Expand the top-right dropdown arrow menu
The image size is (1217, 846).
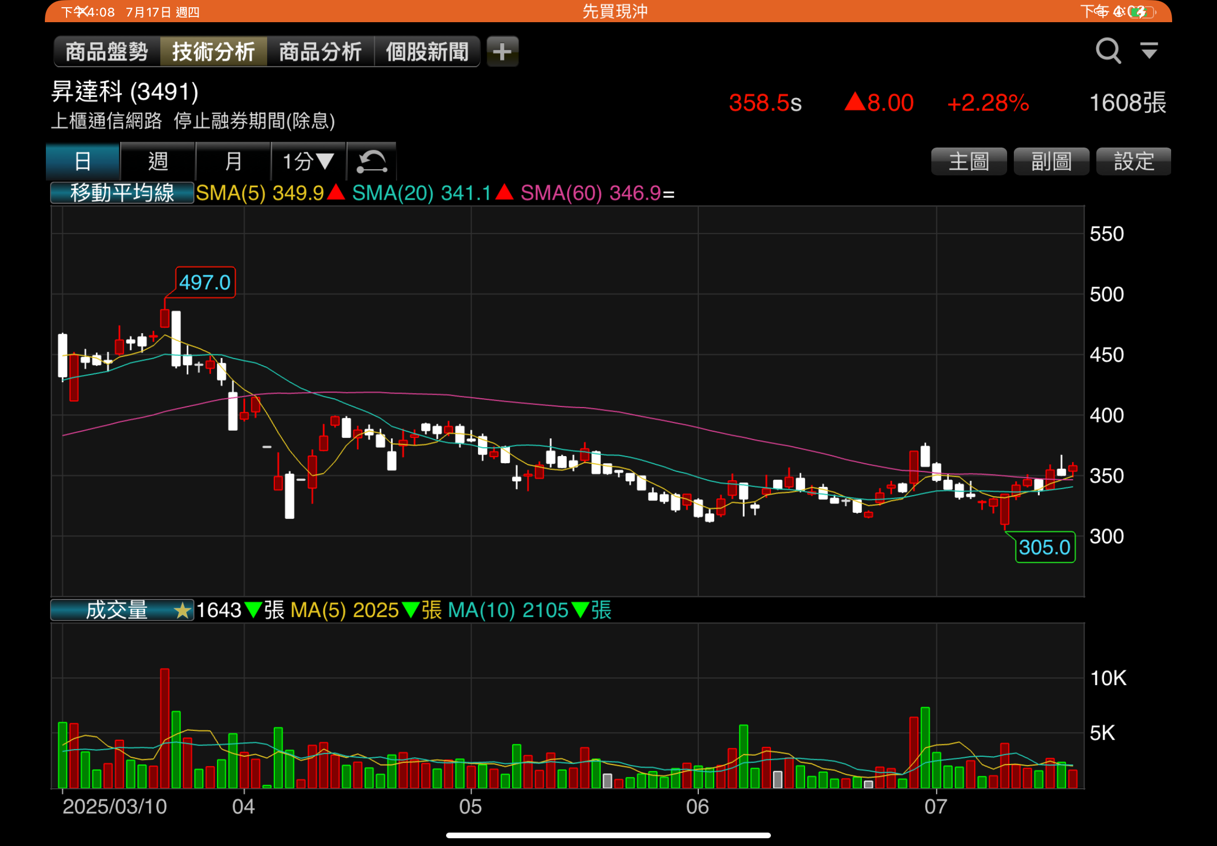pos(1148,51)
